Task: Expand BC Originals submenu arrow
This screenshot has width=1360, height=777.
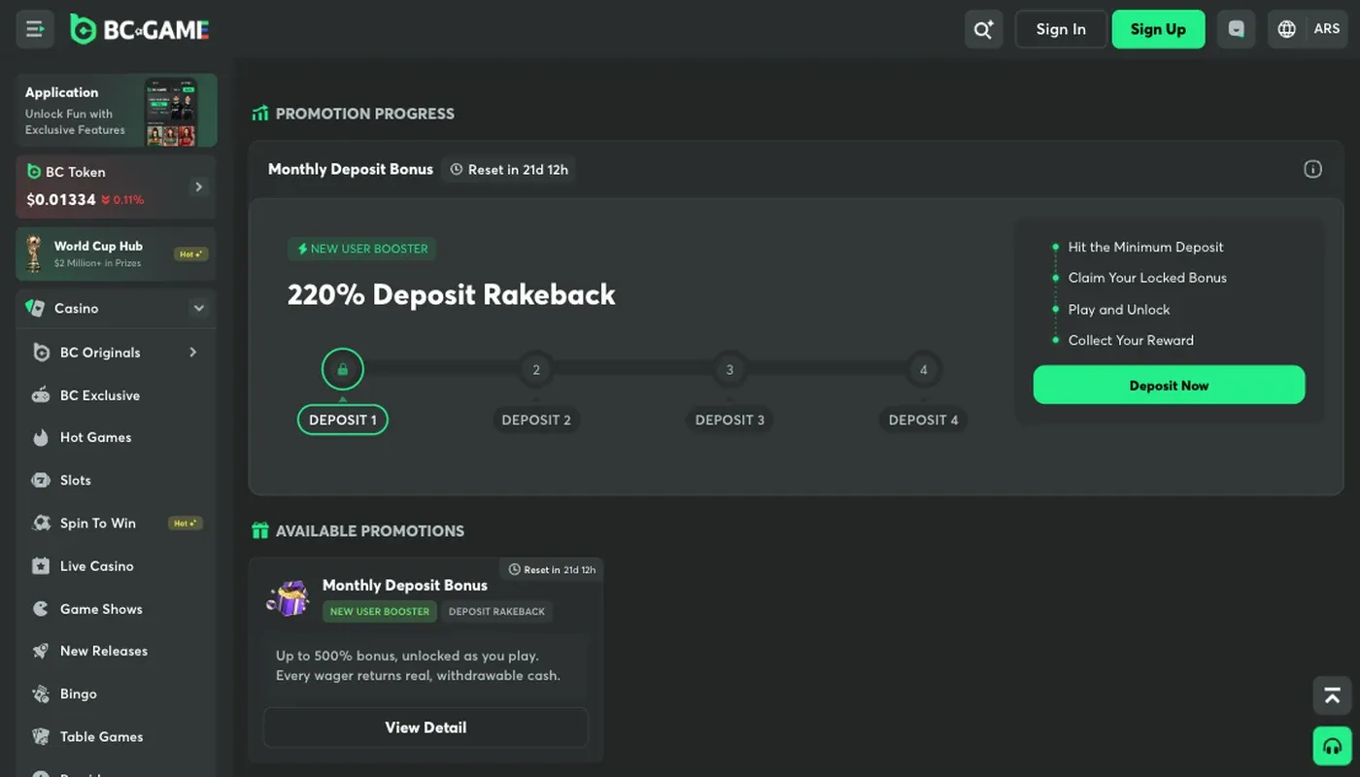Action: click(192, 353)
